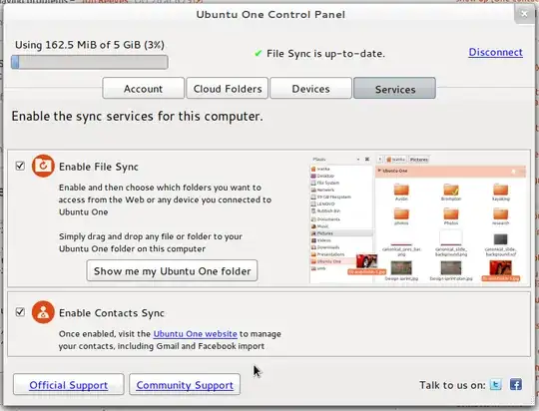Click Show me my Ubuntu One folder
This screenshot has height=411, width=539.
(x=172, y=270)
